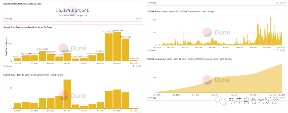Viewport: 288px width, 113px height.
Task: Select the 3,333,606,896 fees bar
Action: (x=117, y=47)
